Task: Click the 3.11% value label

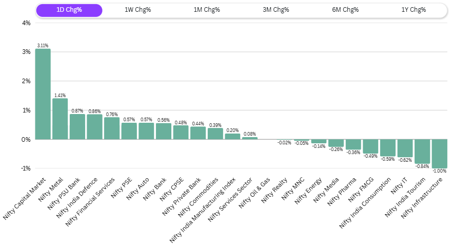Action: point(43,46)
